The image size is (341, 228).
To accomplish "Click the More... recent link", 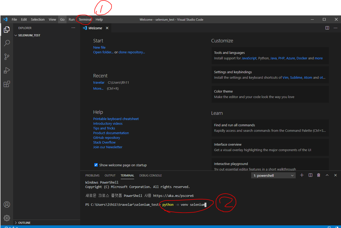I will pyautogui.click(x=98, y=88).
